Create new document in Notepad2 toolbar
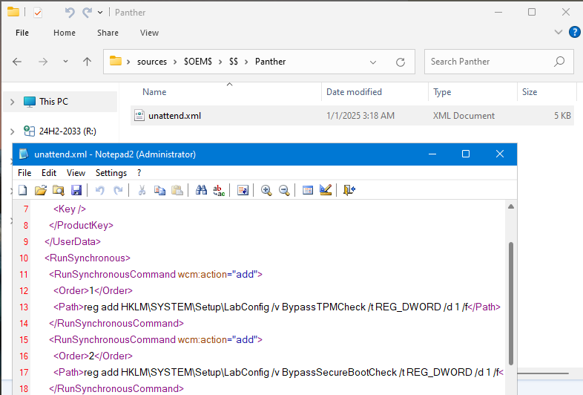Screen dimensions: 583x395 point(23,190)
